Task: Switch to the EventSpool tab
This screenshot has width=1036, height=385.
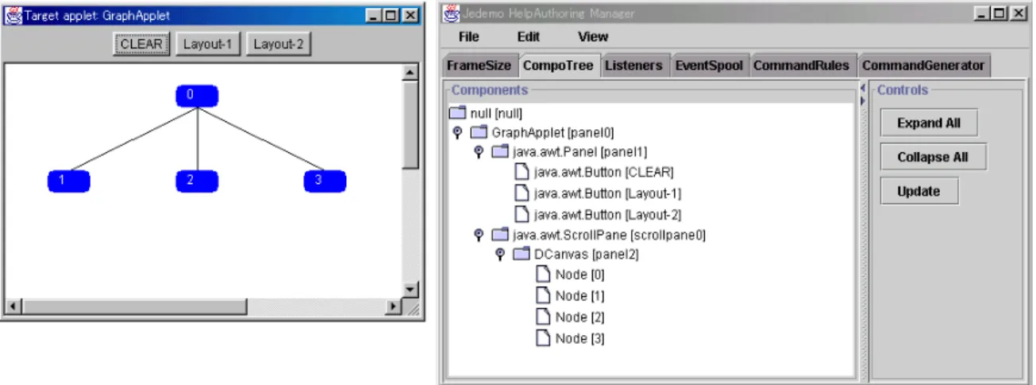Action: click(709, 66)
